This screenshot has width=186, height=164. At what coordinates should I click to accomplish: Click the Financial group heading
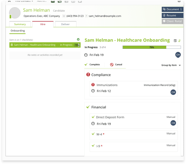coord(99,107)
